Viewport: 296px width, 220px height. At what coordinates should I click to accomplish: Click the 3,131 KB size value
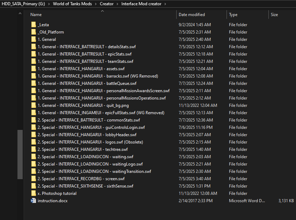[x=286, y=201]
